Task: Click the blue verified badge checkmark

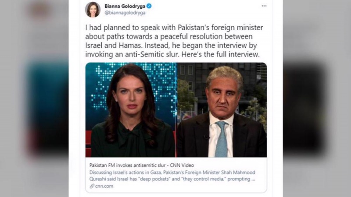Action: point(149,6)
